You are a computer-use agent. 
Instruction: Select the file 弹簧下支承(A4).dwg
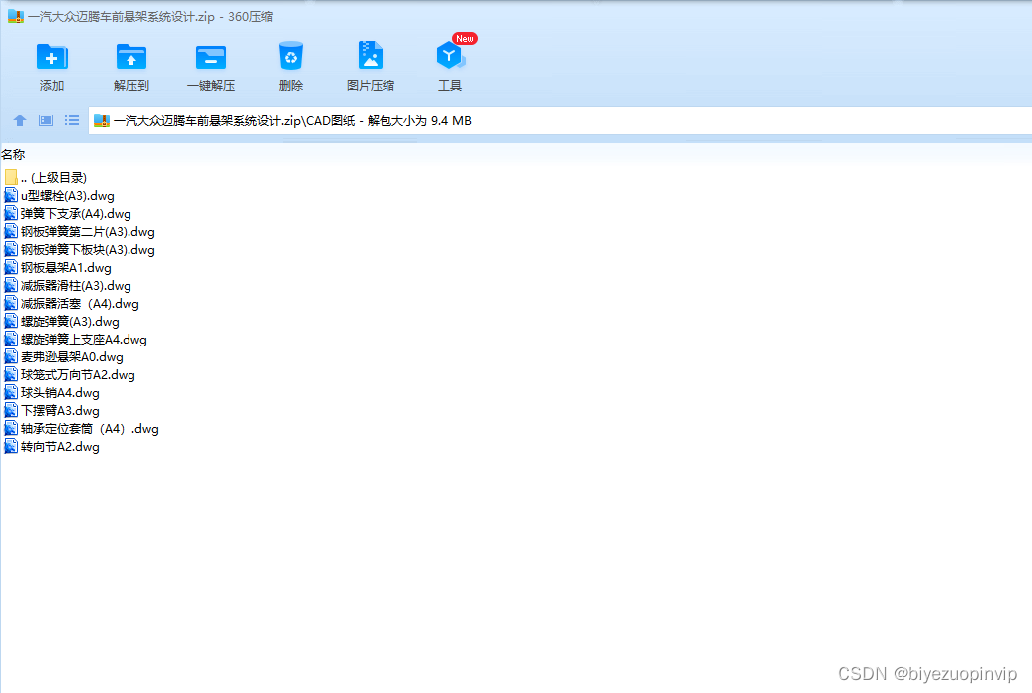tap(76, 214)
